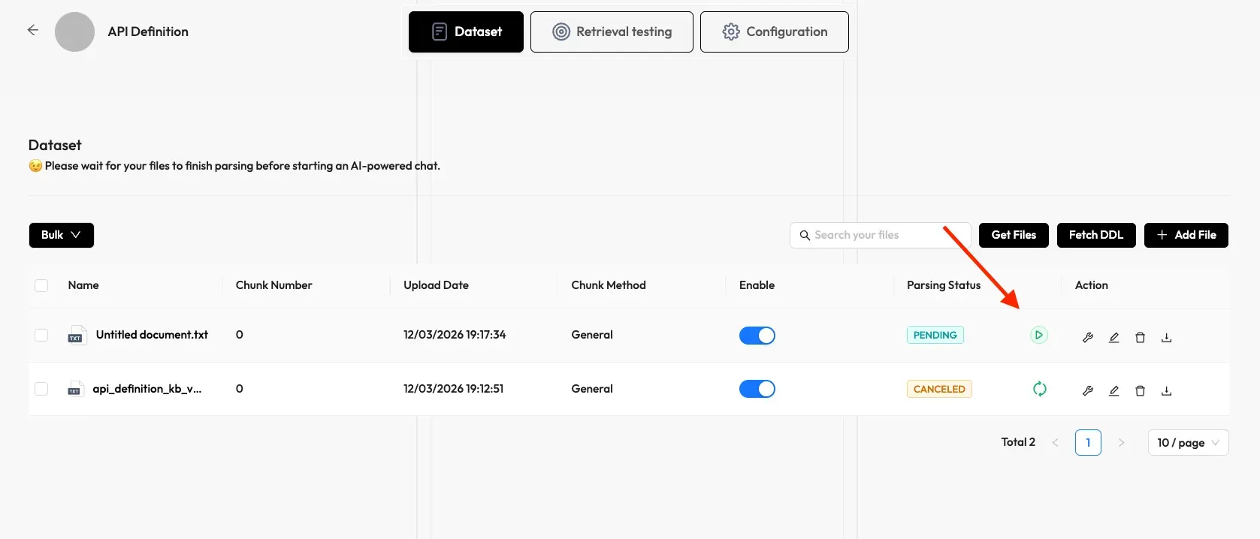Download the api_definition_kb file

tap(1166, 390)
